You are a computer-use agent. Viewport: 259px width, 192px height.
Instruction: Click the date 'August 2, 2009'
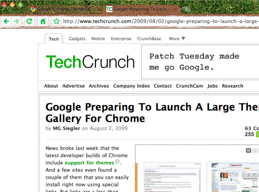coord(109,128)
